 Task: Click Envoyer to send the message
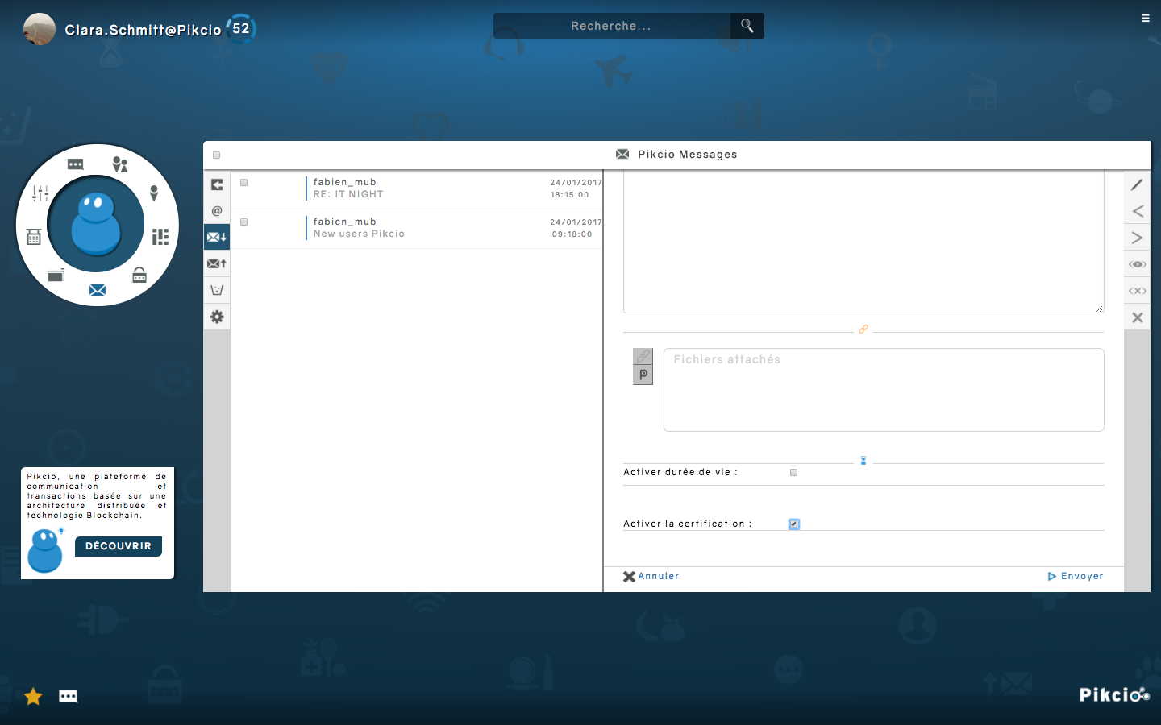point(1076,576)
